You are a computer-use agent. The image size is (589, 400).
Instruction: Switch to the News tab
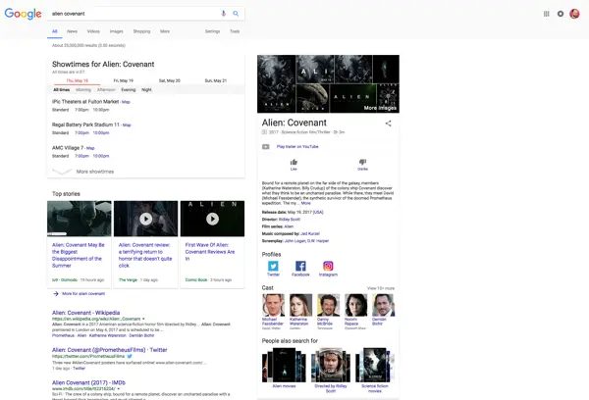point(72,31)
